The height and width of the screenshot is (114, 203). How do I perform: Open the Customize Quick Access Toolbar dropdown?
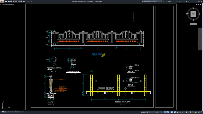point(31,1)
